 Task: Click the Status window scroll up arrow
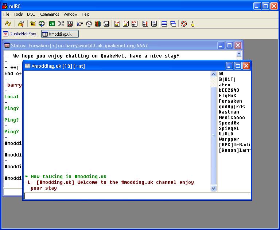[239, 53]
